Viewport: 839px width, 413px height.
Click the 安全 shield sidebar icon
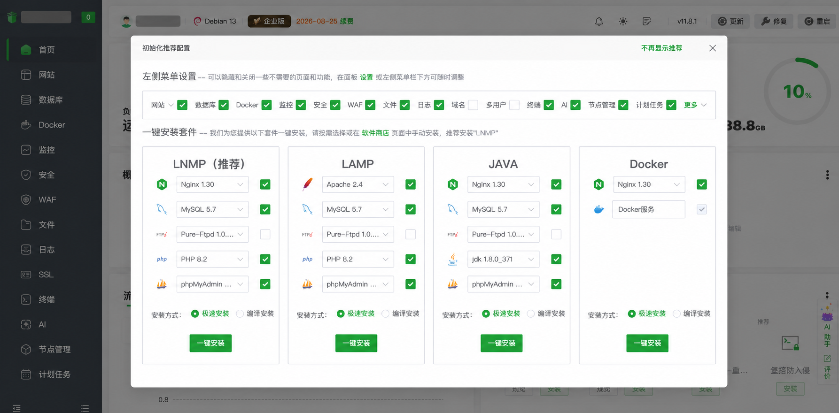tap(26, 175)
